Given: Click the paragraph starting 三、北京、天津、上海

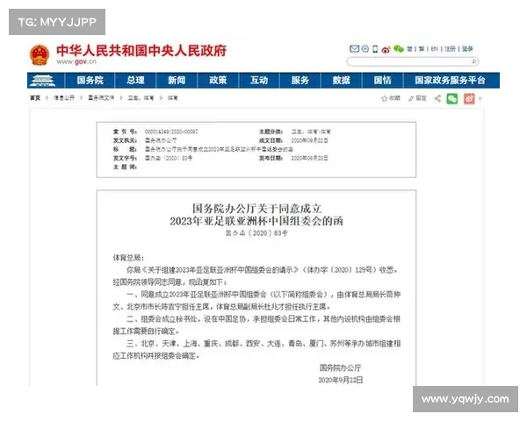Looking at the screenshot, I should (x=256, y=349).
